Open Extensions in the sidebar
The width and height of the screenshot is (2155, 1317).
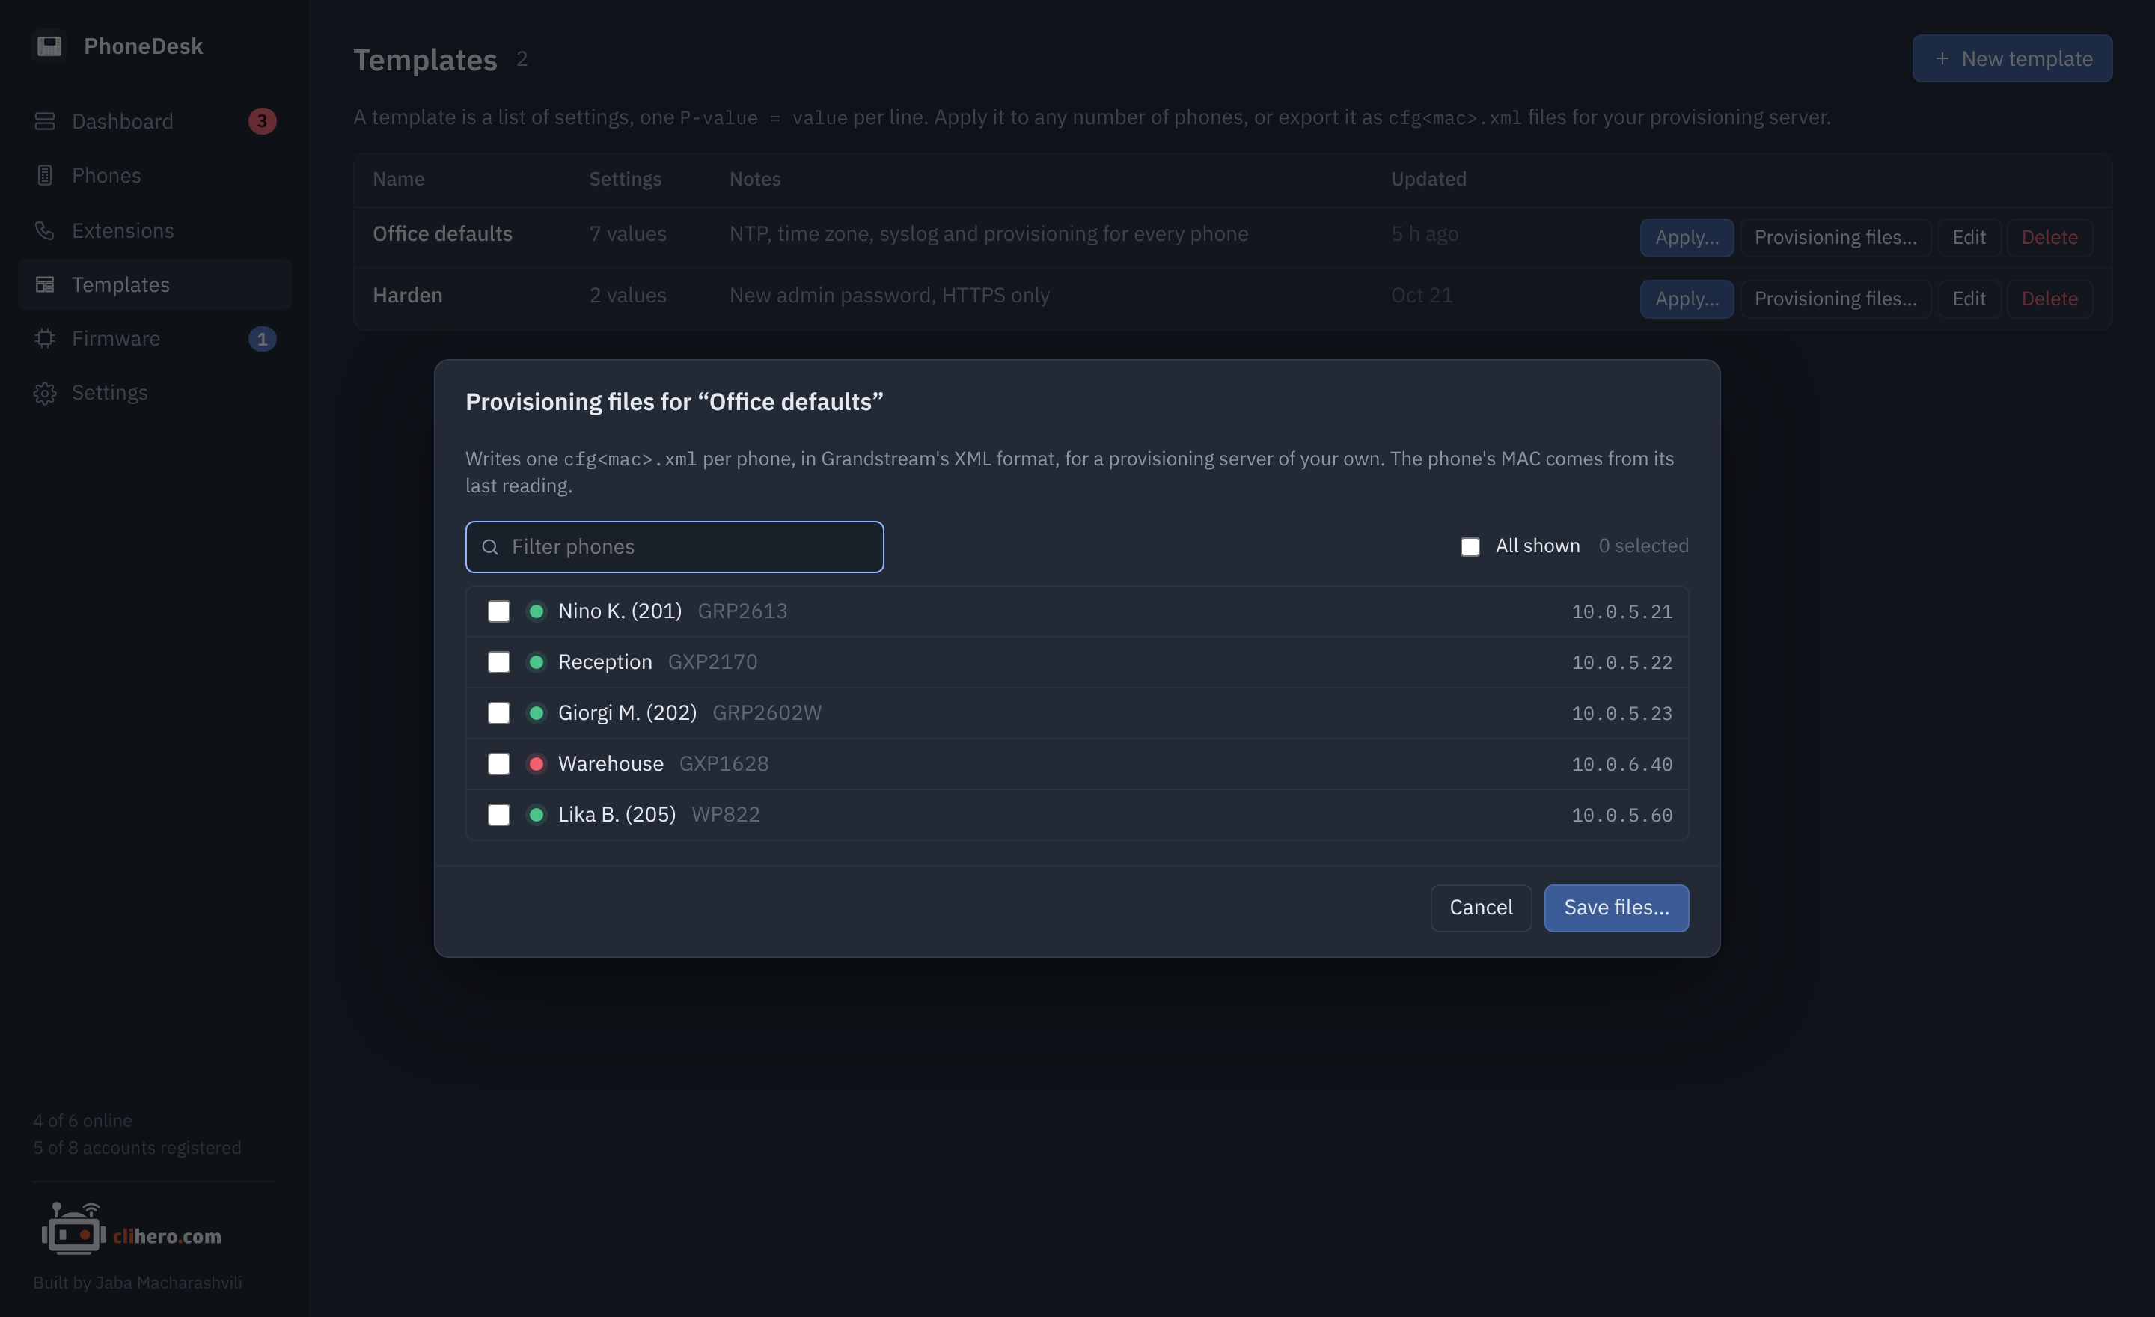(x=155, y=231)
